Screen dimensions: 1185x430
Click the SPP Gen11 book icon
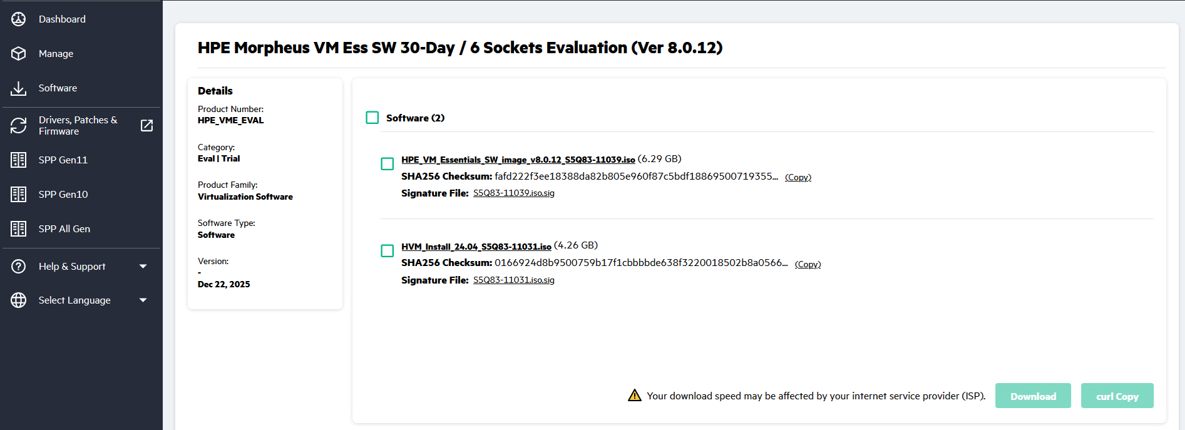coord(19,160)
